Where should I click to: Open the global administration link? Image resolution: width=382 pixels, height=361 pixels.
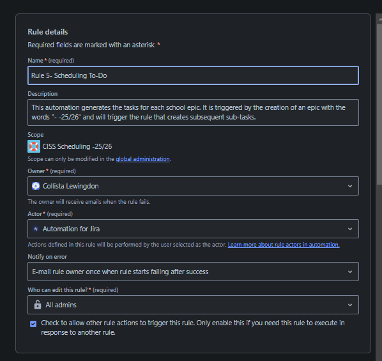[x=142, y=159]
